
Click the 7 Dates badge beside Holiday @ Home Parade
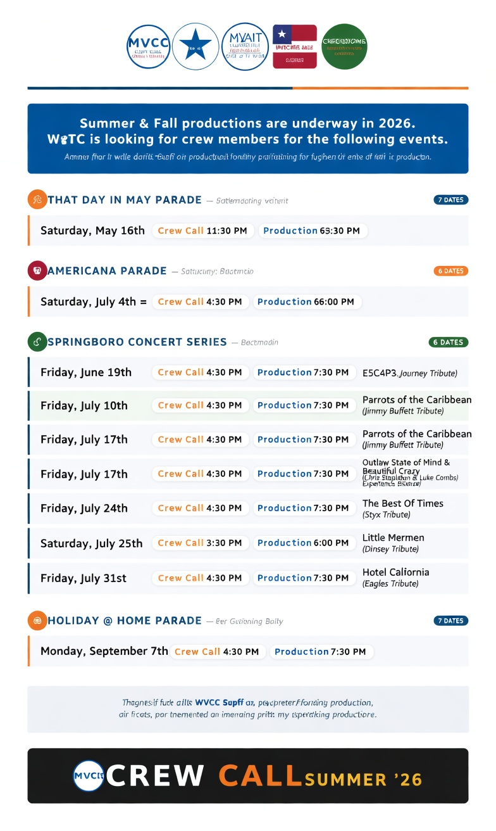[x=450, y=621]
